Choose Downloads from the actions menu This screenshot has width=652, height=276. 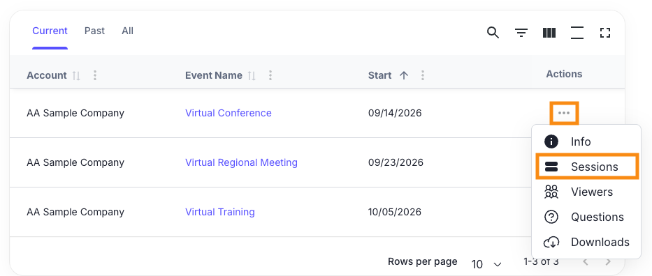coord(586,242)
